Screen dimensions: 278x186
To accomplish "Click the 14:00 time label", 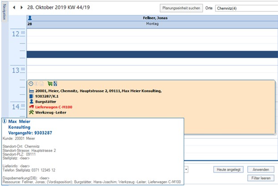I will pos(18,107).
